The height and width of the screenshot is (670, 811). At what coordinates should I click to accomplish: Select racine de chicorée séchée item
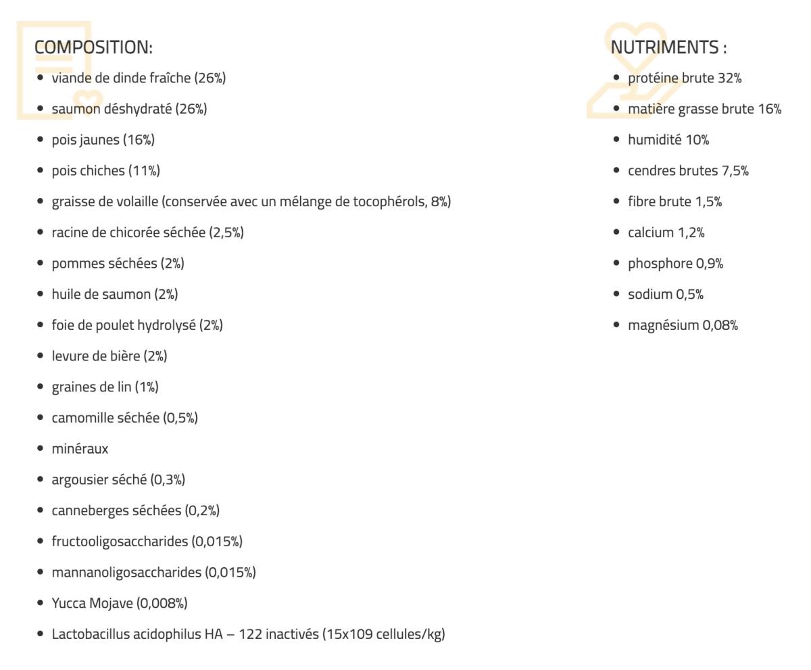click(147, 233)
